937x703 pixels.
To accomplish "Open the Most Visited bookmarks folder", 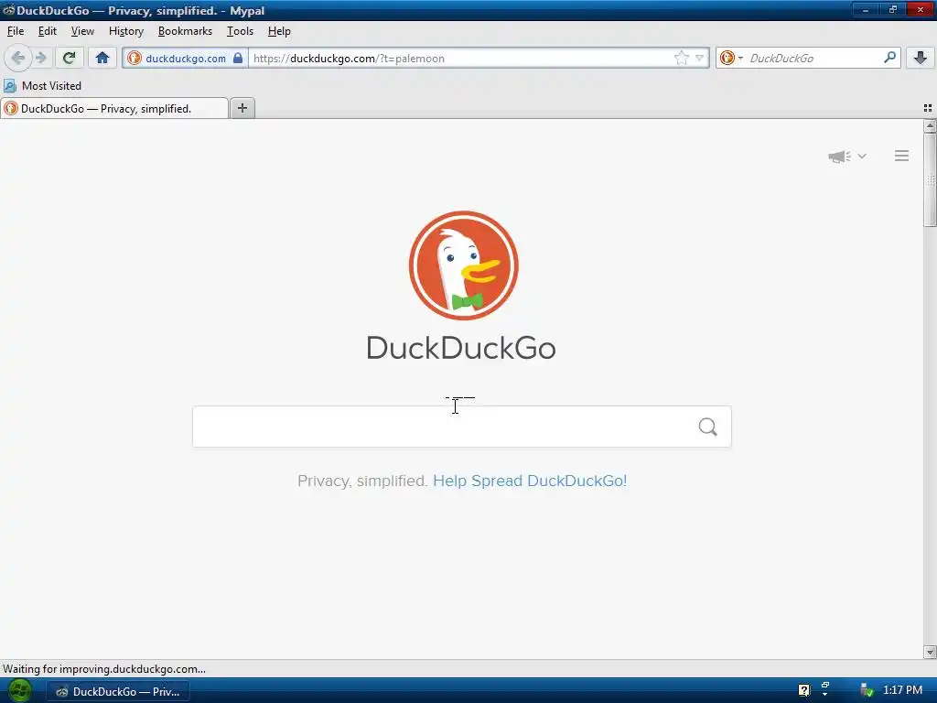I will [42, 85].
